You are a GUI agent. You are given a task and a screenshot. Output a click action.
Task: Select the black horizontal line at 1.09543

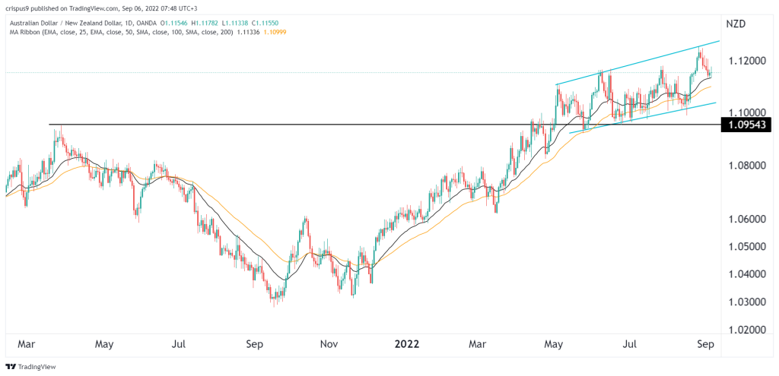(383, 124)
